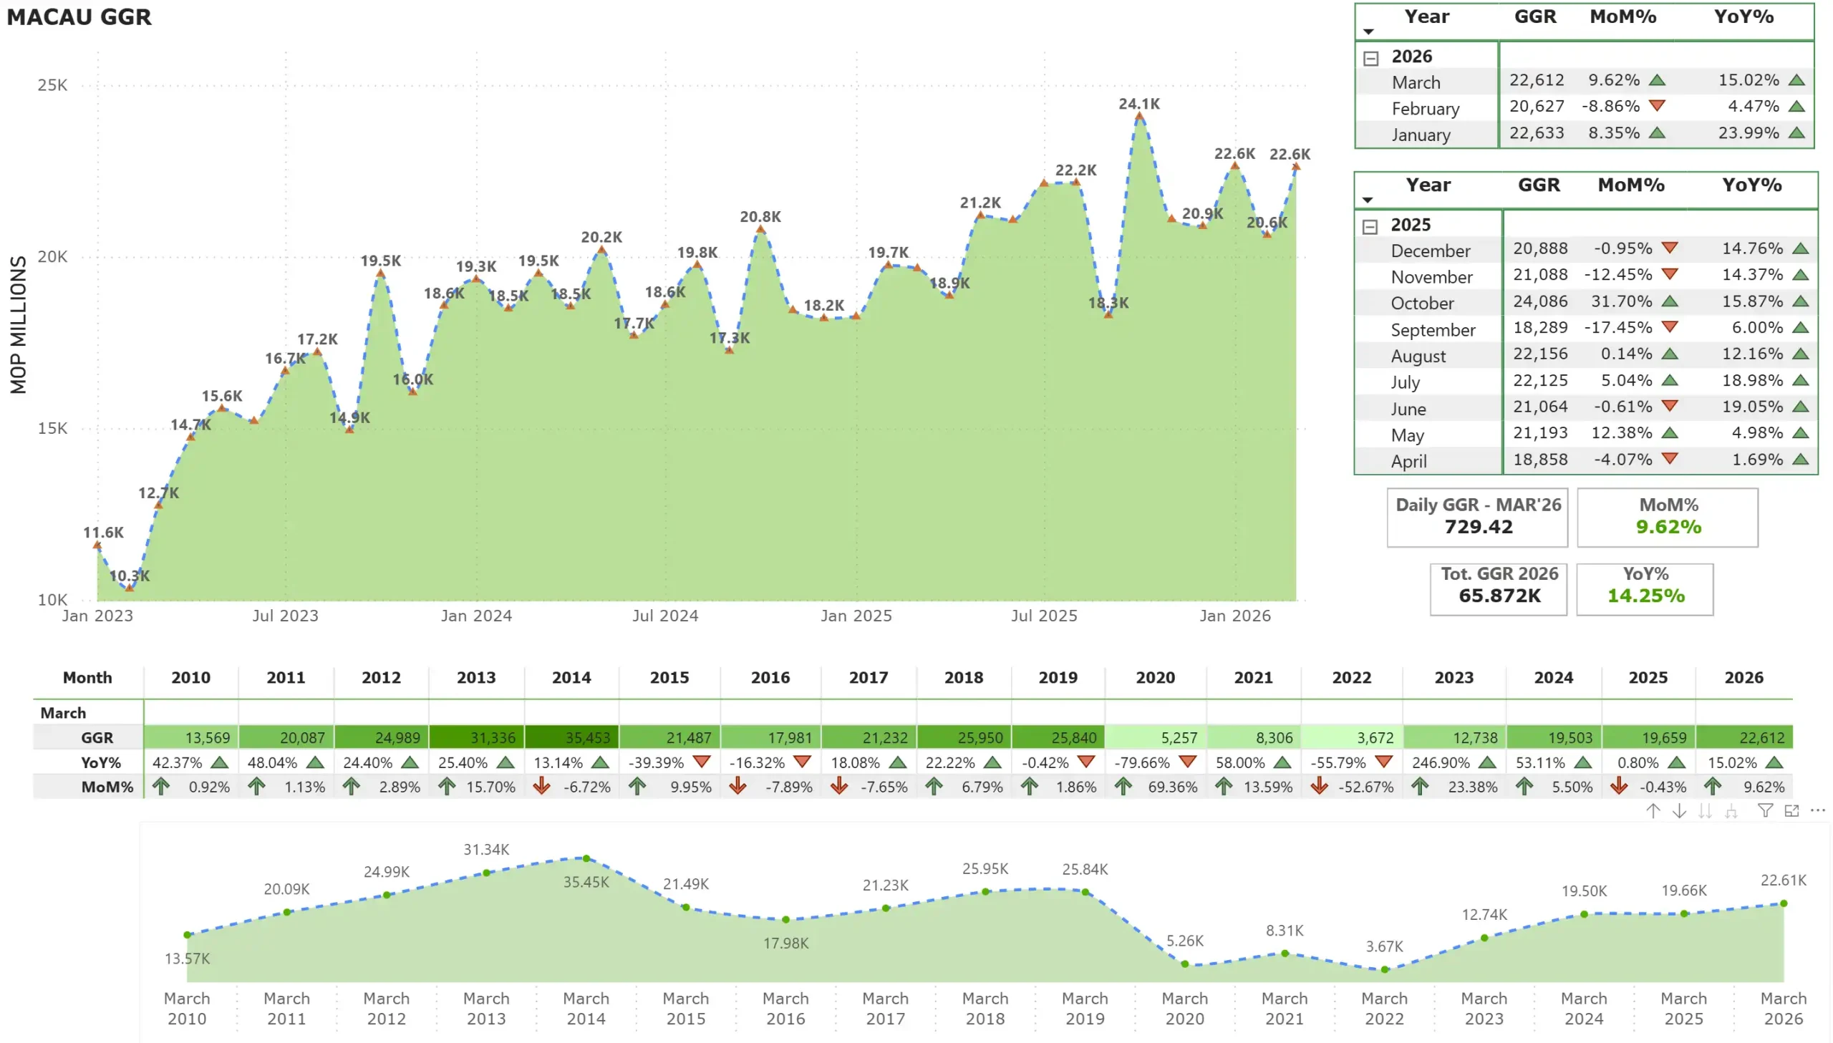The height and width of the screenshot is (1043, 1833).
Task: Click the Tot. GGR 2026 card
Action: click(x=1499, y=589)
